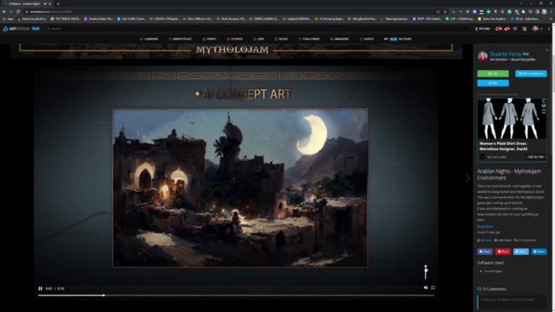Open Duarte Faria's profile name link
The height and width of the screenshot is (312, 555).
pos(506,54)
